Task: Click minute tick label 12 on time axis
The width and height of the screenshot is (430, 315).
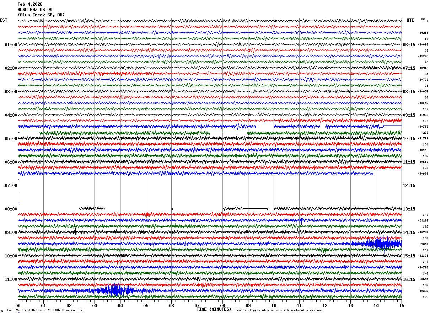Action: click(325, 305)
